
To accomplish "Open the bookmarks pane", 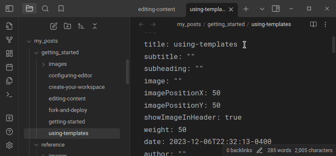I will [61, 9].
